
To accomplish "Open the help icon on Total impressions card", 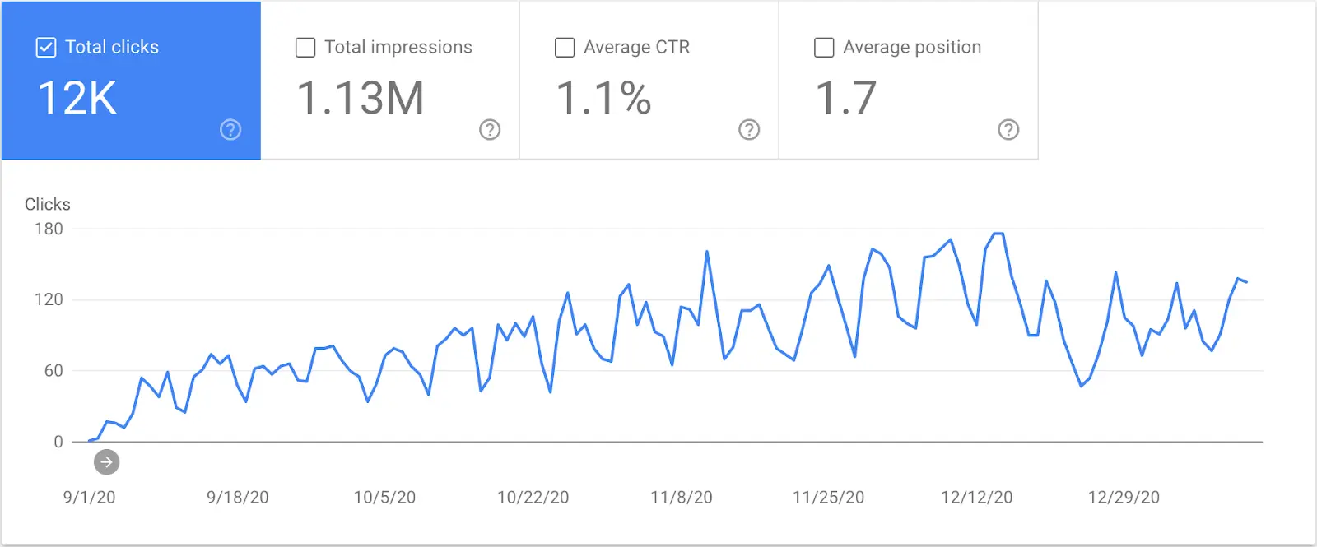I will (x=490, y=129).
